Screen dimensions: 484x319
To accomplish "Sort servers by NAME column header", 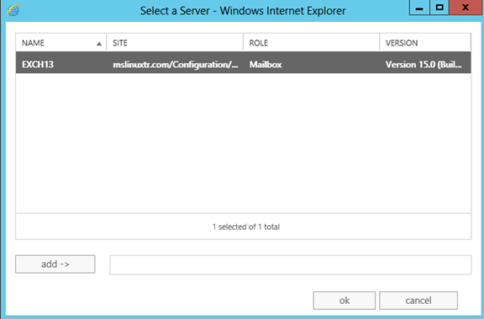I will 60,43.
